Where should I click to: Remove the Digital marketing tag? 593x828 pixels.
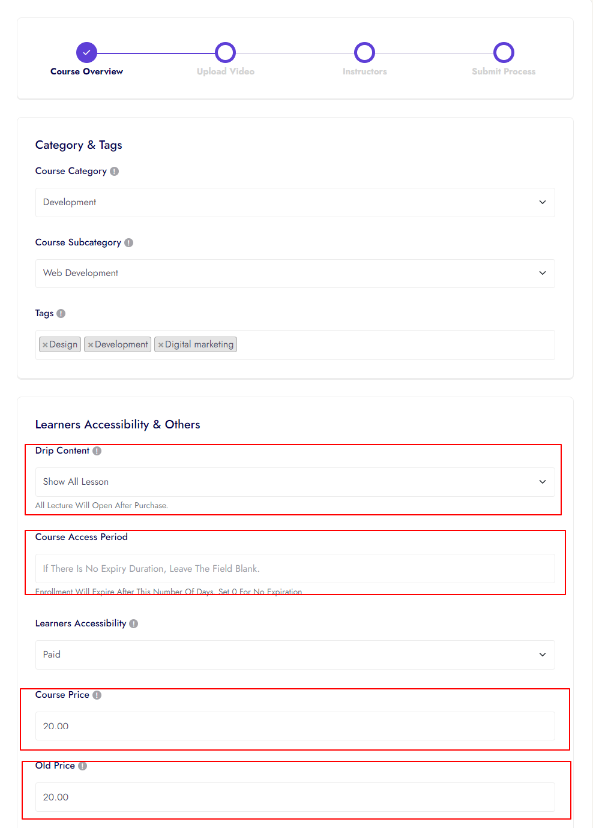coord(161,345)
